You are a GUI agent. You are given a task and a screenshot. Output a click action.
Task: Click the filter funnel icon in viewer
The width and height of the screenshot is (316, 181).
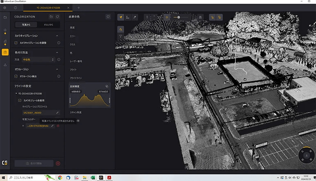pos(121,36)
